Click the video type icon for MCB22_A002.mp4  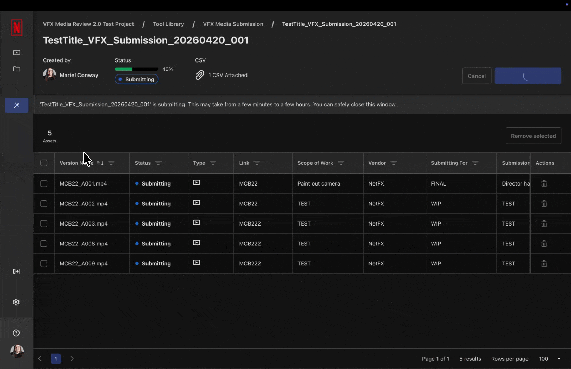196,203
